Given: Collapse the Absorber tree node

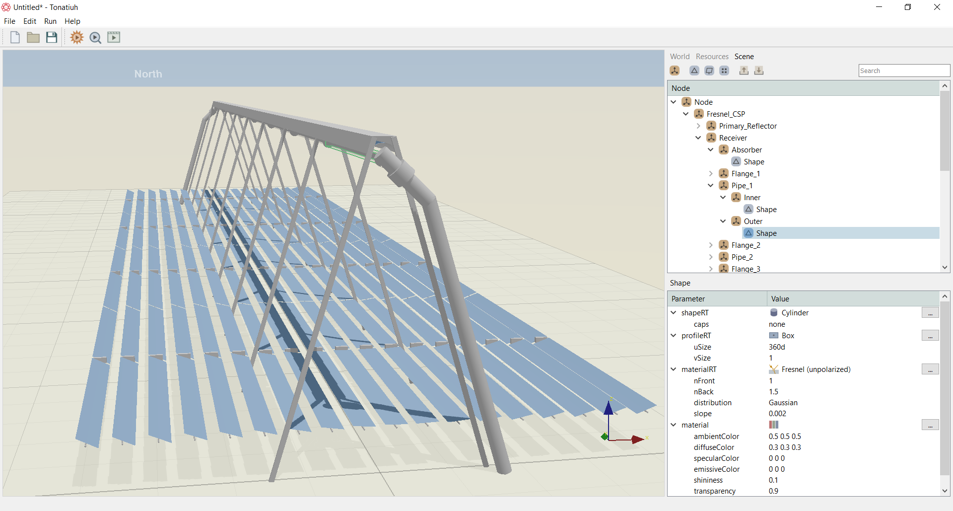Looking at the screenshot, I should 711,149.
